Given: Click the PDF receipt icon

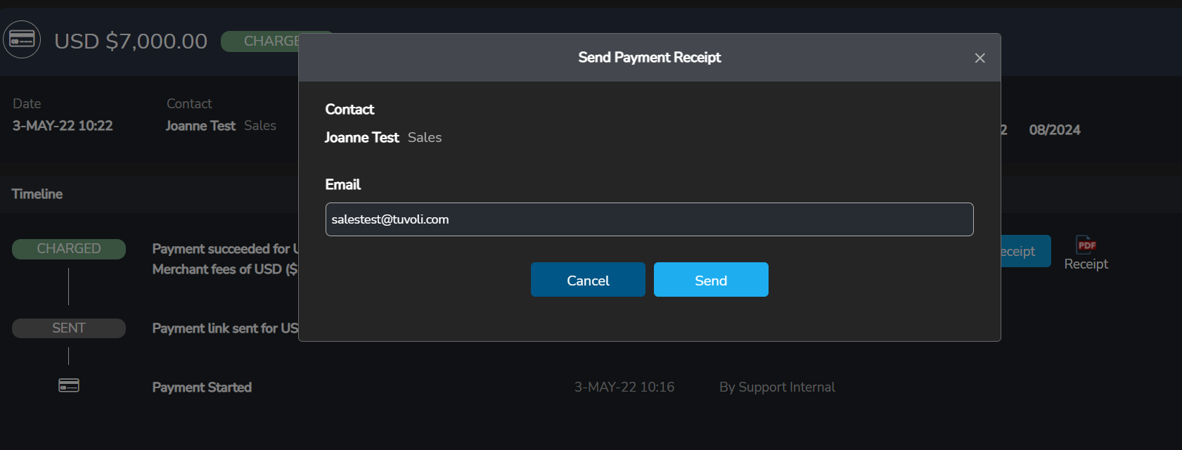Looking at the screenshot, I should [1086, 245].
